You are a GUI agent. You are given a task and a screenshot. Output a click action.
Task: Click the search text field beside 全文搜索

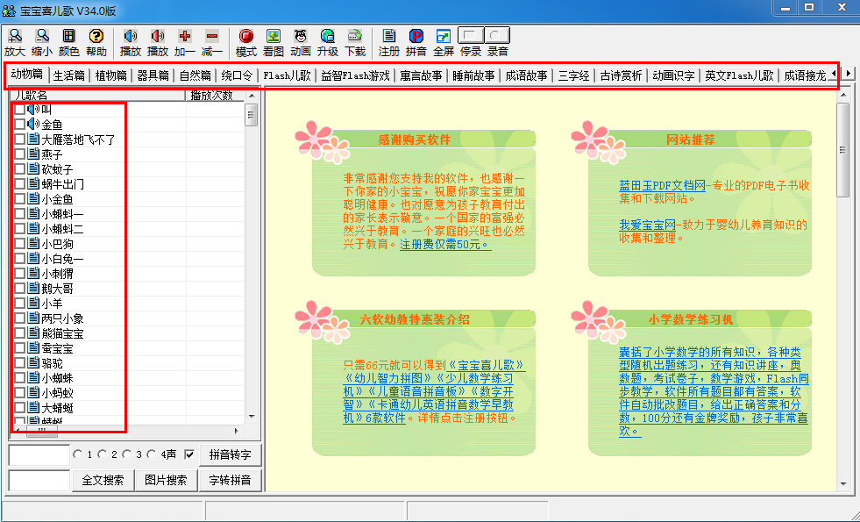click(x=39, y=480)
